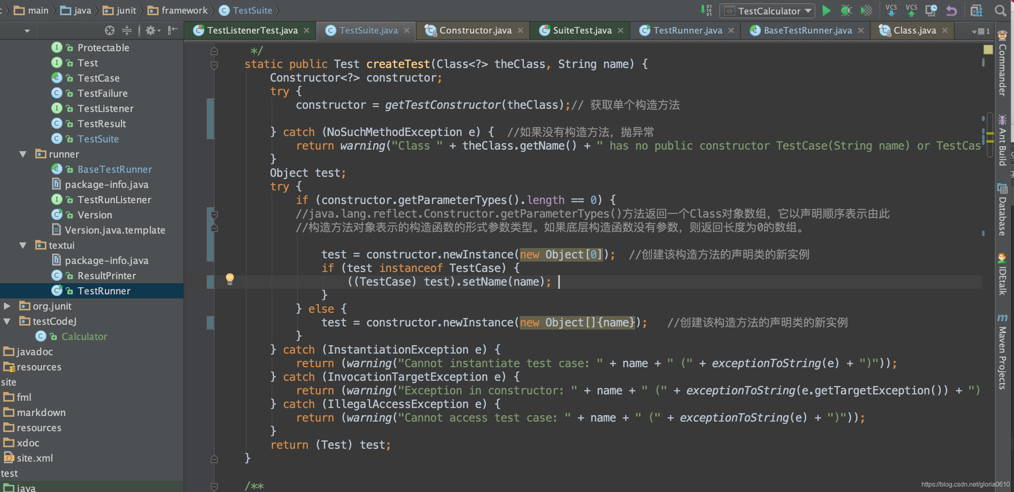This screenshot has width=1014, height=492.
Task: Collapse the runner folder in project tree
Action: pos(23,154)
